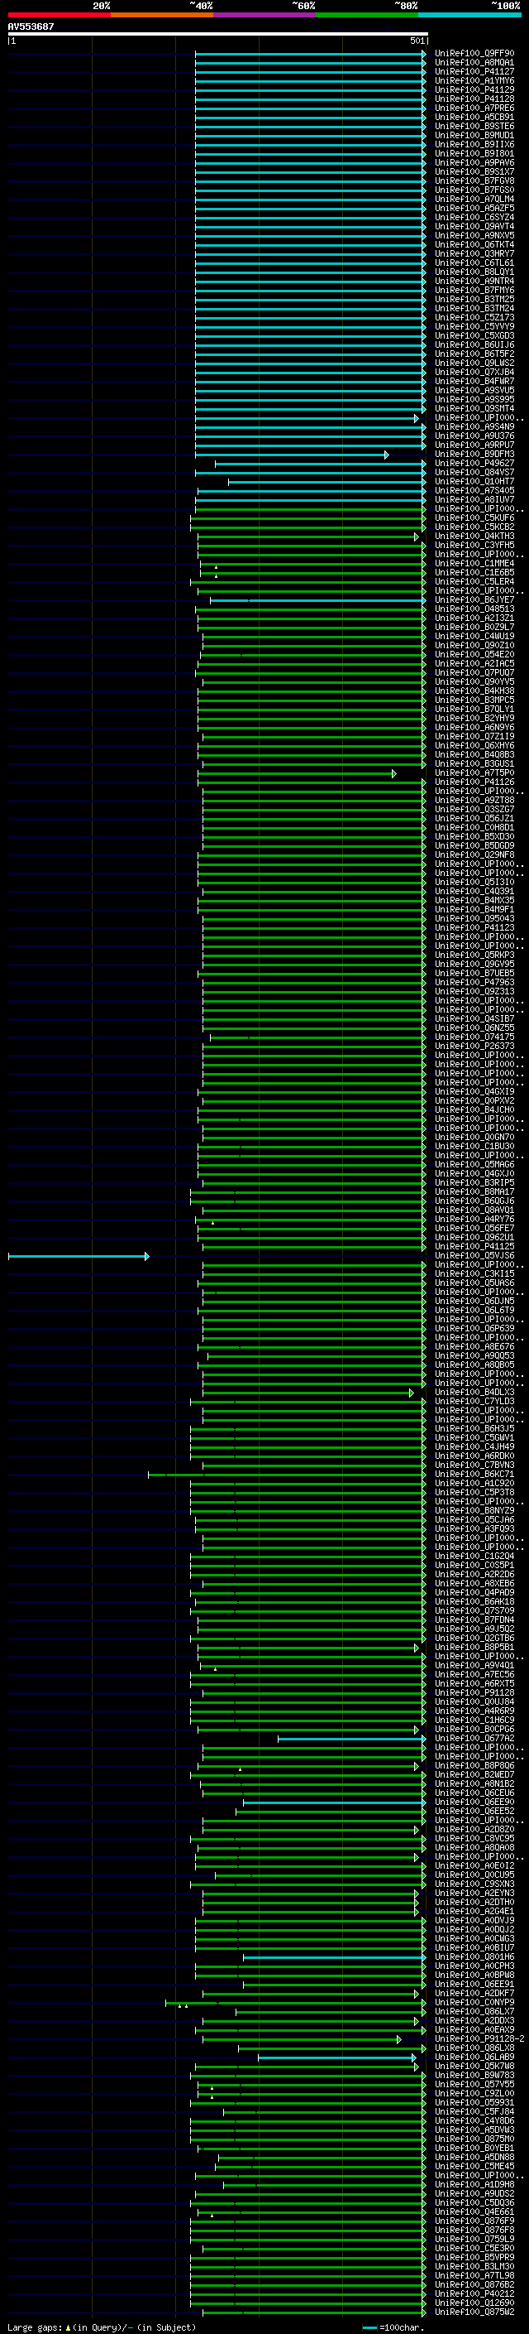Image resolution: width=529 pixels, height=2334 pixels.
Task: Click the UniRef100_C9SXN3 hit label
Action: coord(474,1884)
